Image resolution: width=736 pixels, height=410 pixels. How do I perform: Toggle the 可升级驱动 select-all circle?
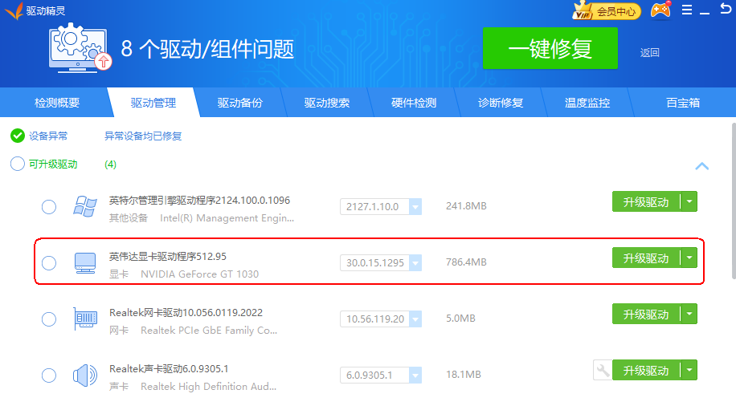tap(18, 164)
